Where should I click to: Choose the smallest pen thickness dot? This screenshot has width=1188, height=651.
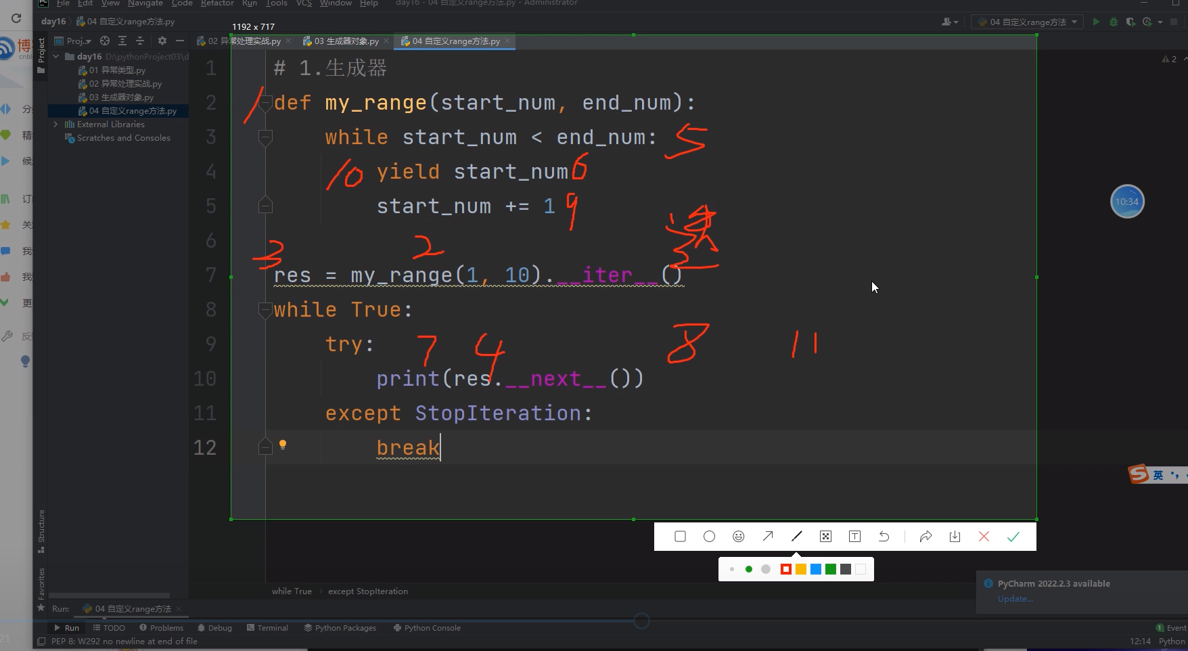(x=732, y=569)
